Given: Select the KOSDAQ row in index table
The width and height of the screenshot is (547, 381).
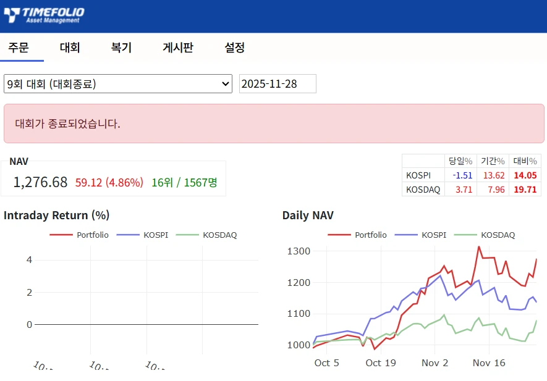Looking at the screenshot, I should pyautogui.click(x=423, y=190).
